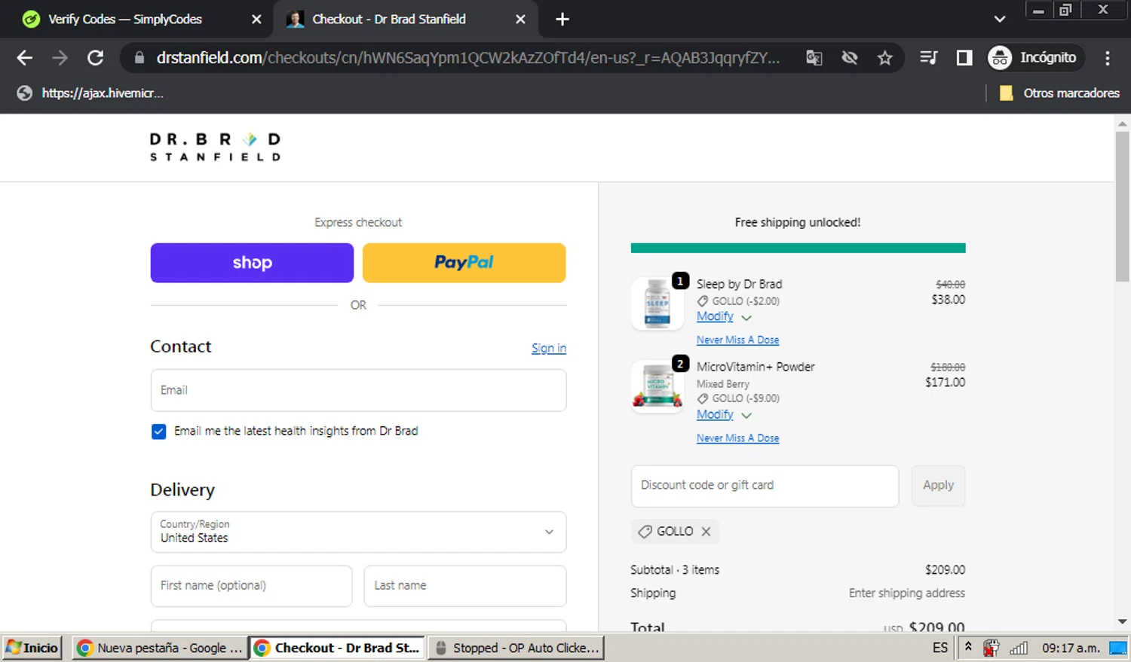Click the MicroVitamin+ GOLLO (-$9.00) discount tag

tap(739, 398)
